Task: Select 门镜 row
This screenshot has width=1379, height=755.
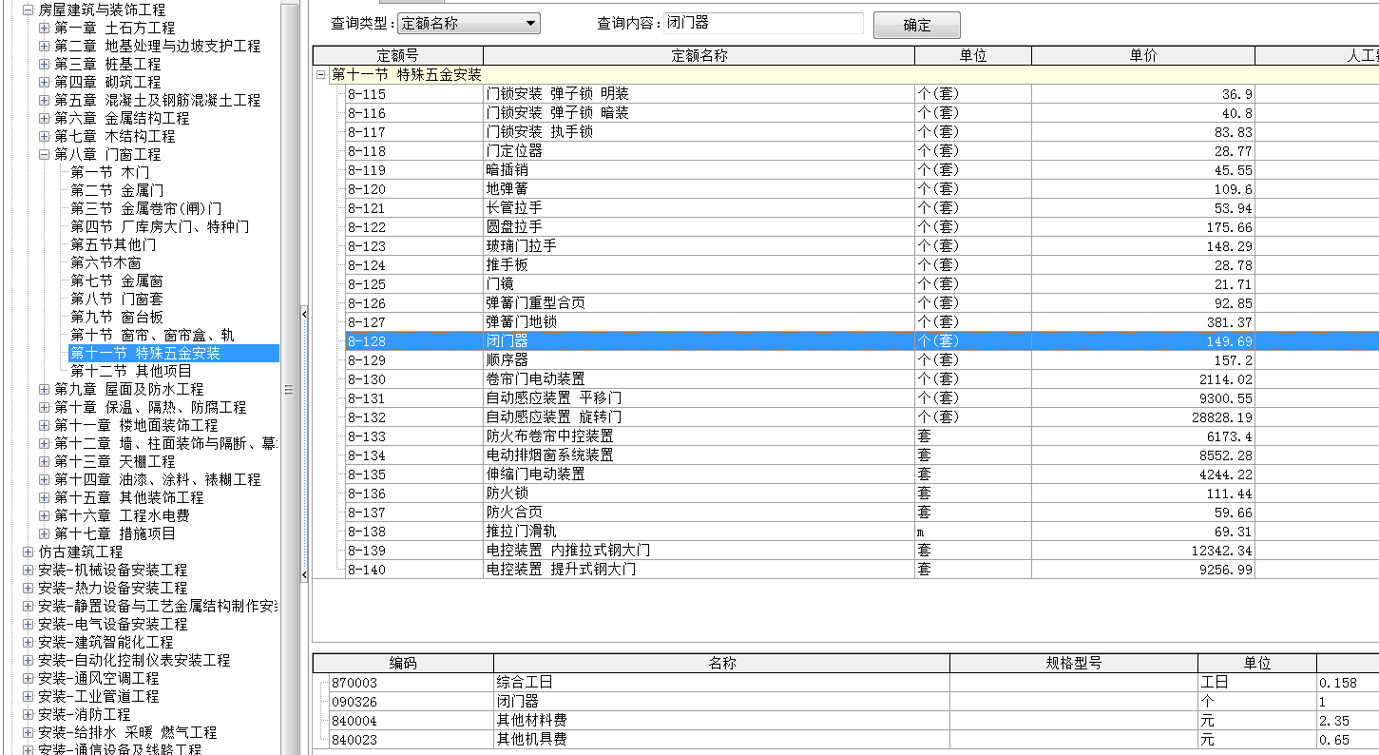Action: click(x=862, y=284)
